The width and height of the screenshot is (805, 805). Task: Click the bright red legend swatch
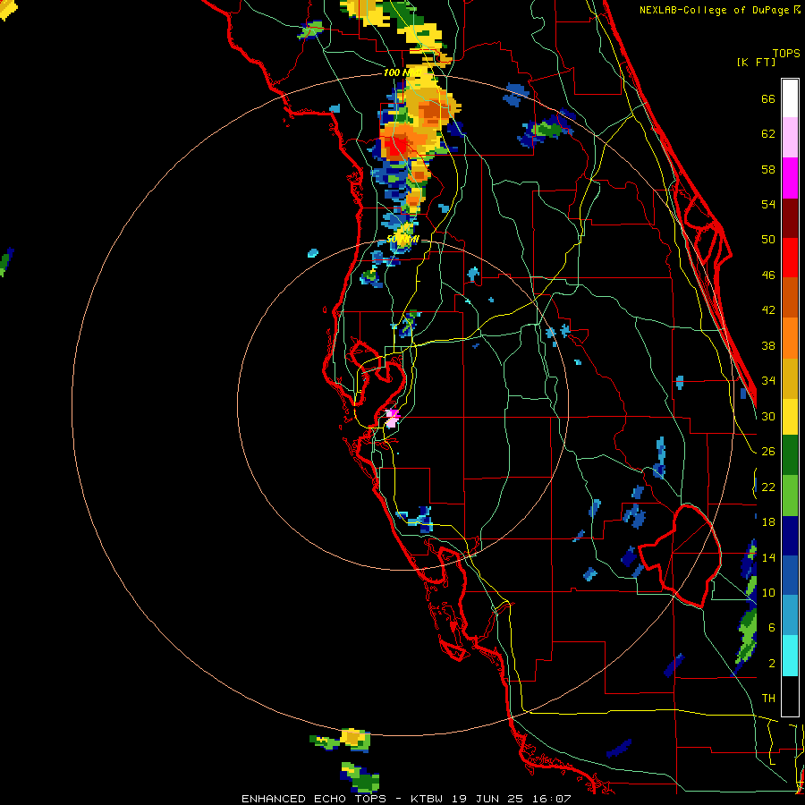coord(790,258)
